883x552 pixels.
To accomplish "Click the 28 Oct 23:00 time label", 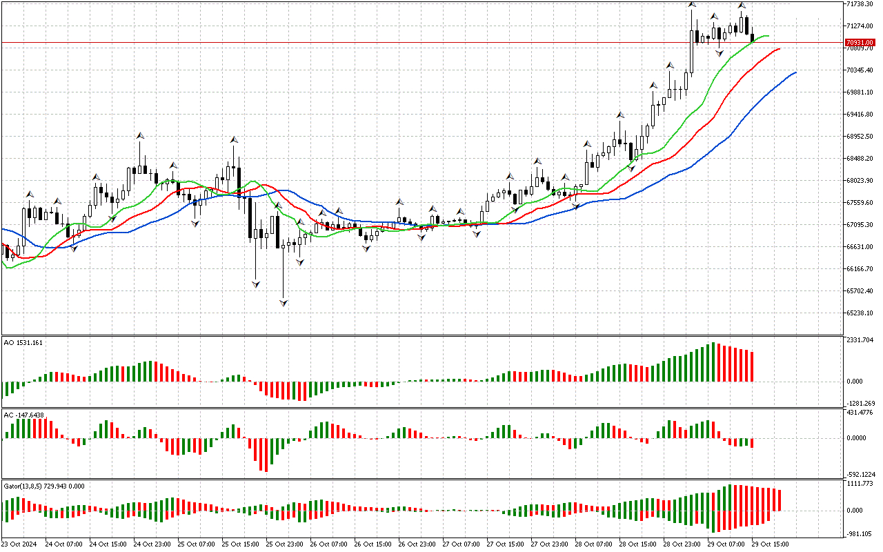I will [x=682, y=544].
